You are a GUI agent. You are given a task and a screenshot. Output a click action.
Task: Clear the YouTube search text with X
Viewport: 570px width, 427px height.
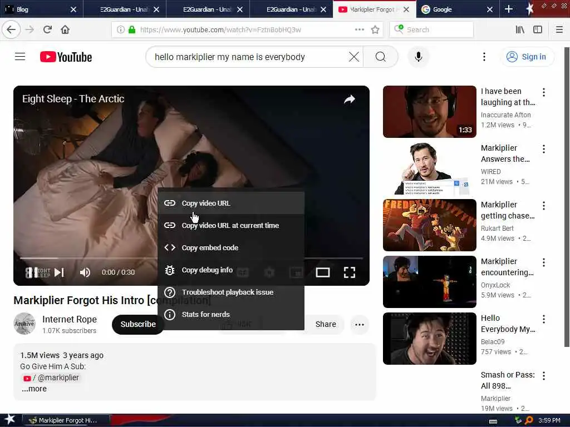[353, 57]
